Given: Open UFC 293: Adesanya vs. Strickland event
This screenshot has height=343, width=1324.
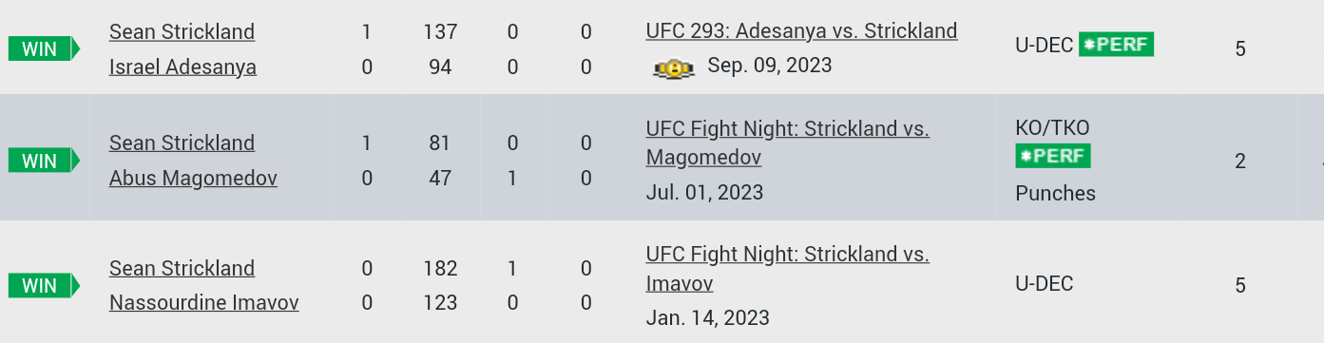Looking at the screenshot, I should [801, 31].
